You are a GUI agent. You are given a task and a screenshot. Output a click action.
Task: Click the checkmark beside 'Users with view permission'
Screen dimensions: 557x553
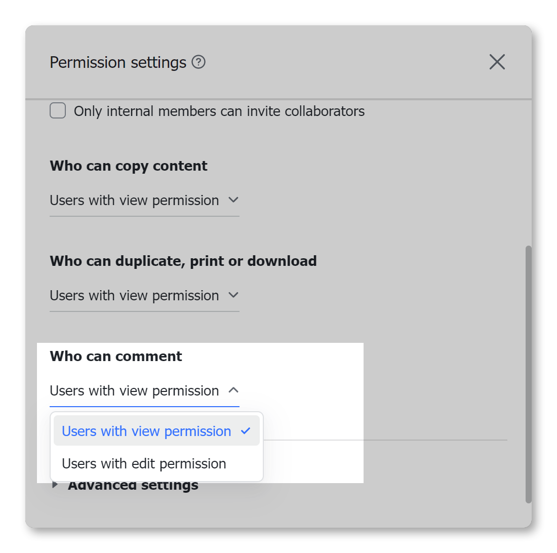tap(247, 431)
